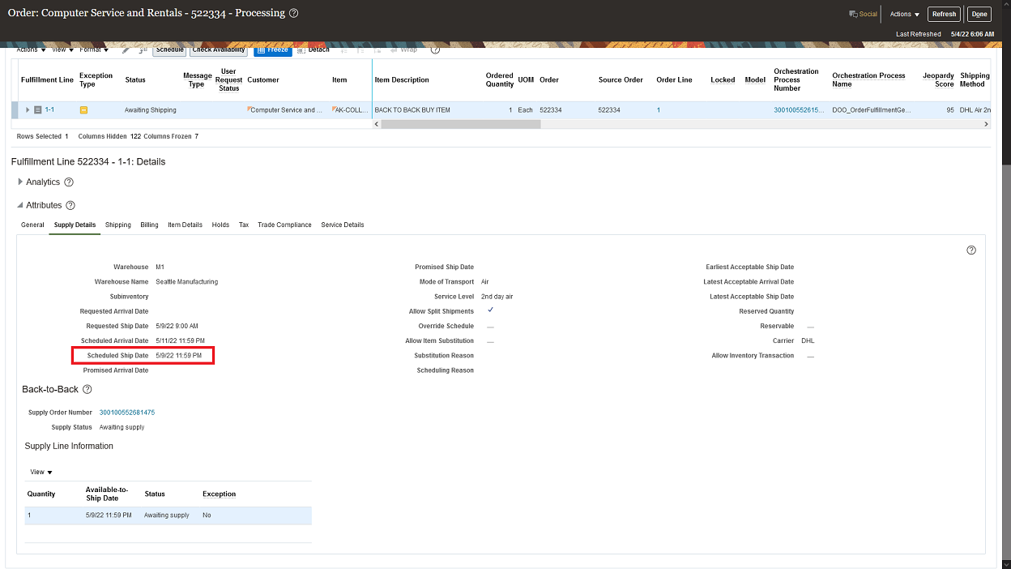The width and height of the screenshot is (1011, 569).
Task: Open help icon in Supply Details panel corner
Action: coord(971,250)
